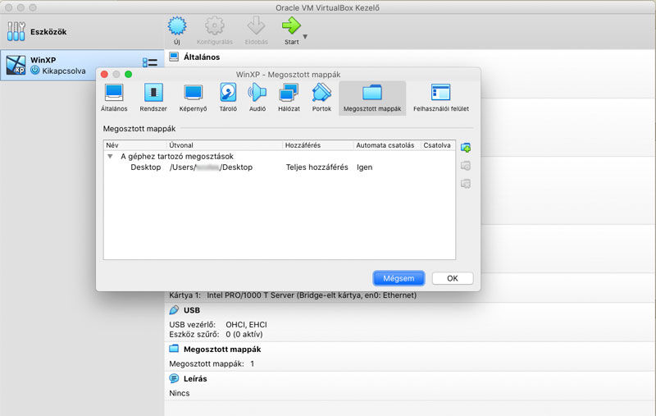Open the Hálózat network tab
This screenshot has height=416, width=656.
(289, 98)
